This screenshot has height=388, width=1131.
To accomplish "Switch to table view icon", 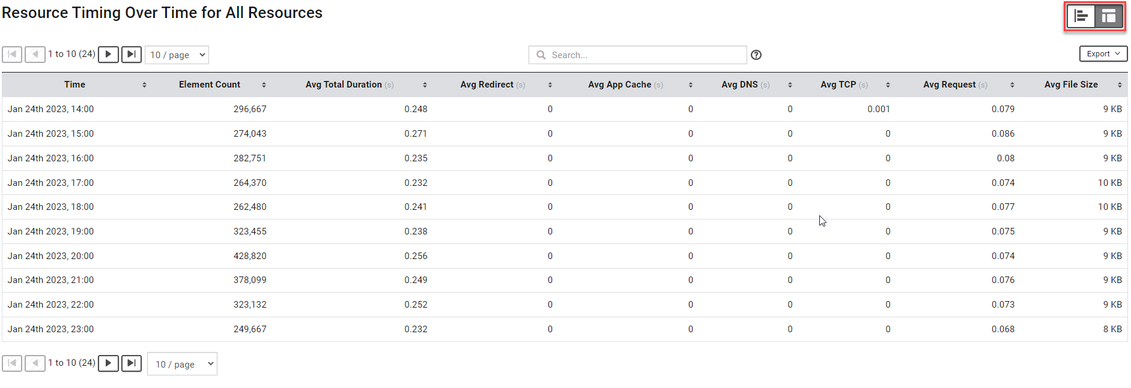I will pos(1109,16).
